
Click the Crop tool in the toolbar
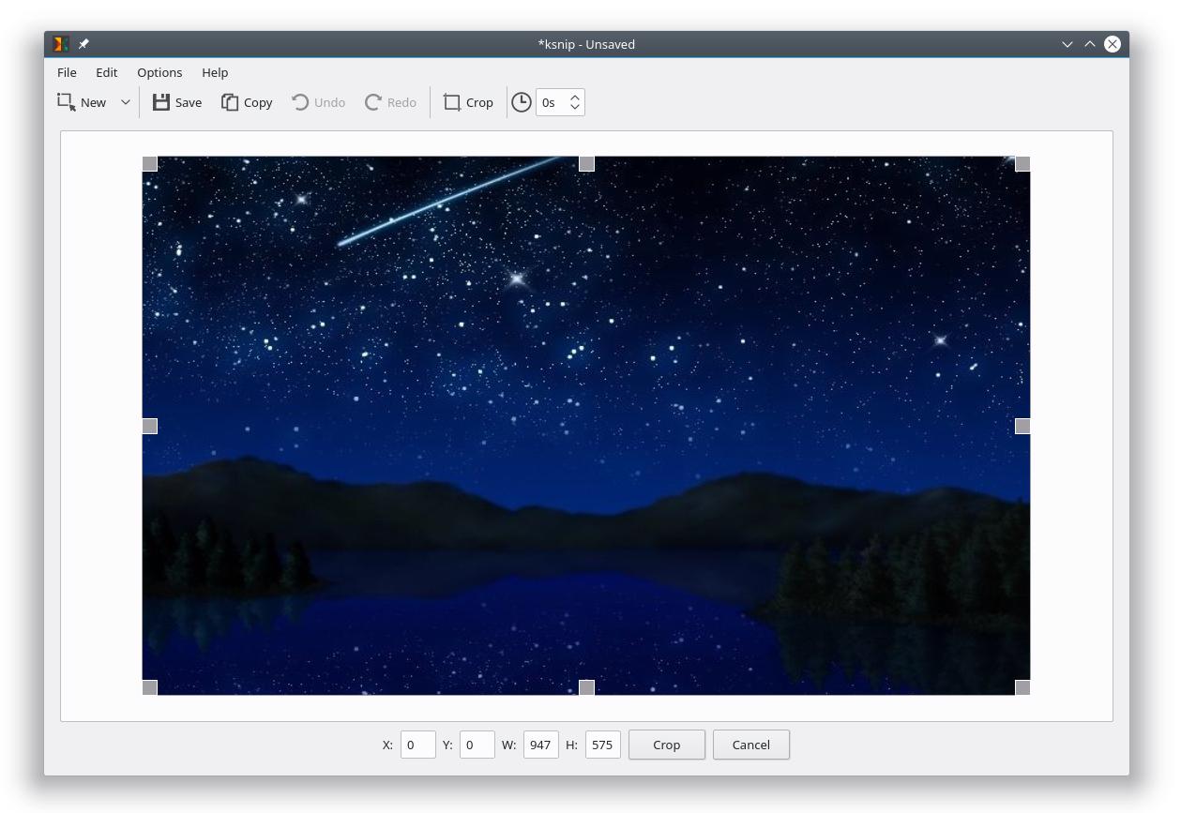(x=468, y=102)
